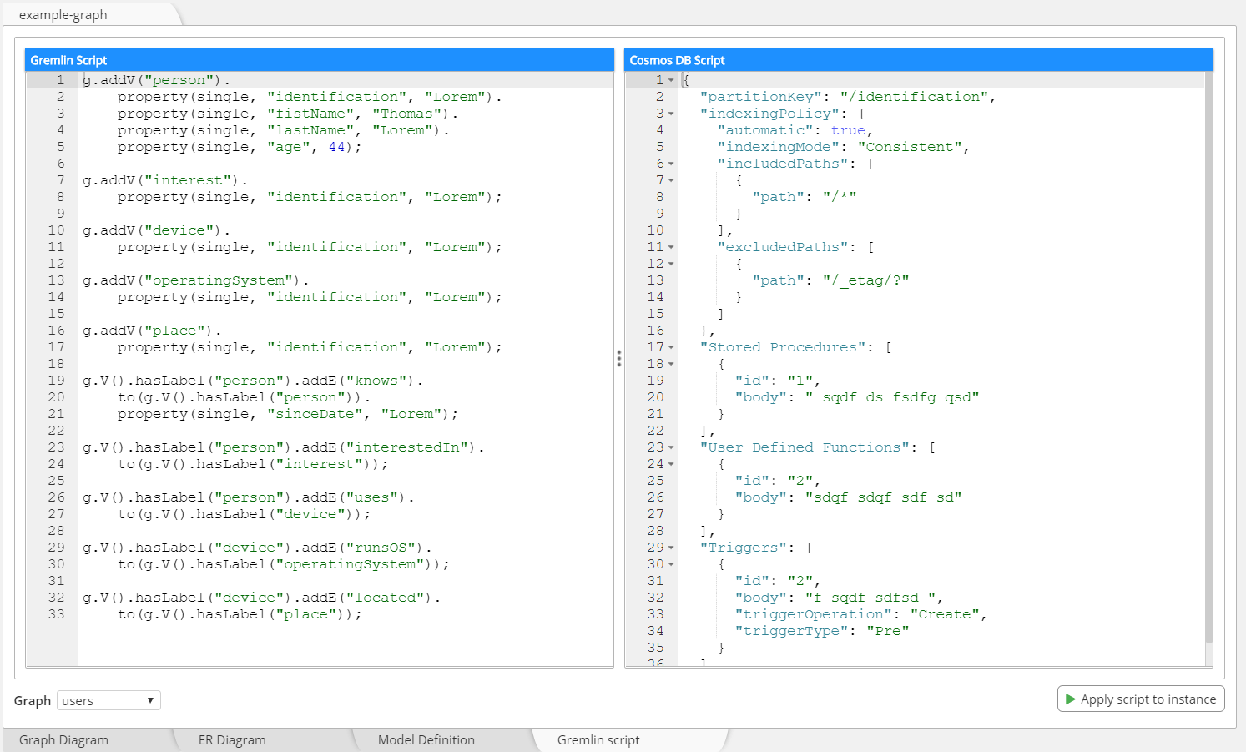Image resolution: width=1246 pixels, height=752 pixels.
Task: Click the Gremlin Script panel header
Action: point(320,60)
